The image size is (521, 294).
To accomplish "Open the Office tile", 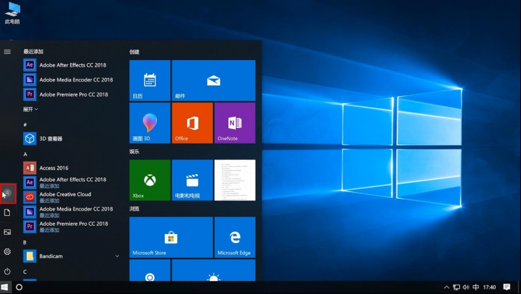I will coord(192,123).
